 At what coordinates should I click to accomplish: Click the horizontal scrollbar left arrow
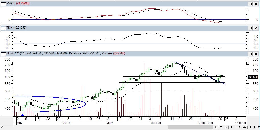[2, 127]
